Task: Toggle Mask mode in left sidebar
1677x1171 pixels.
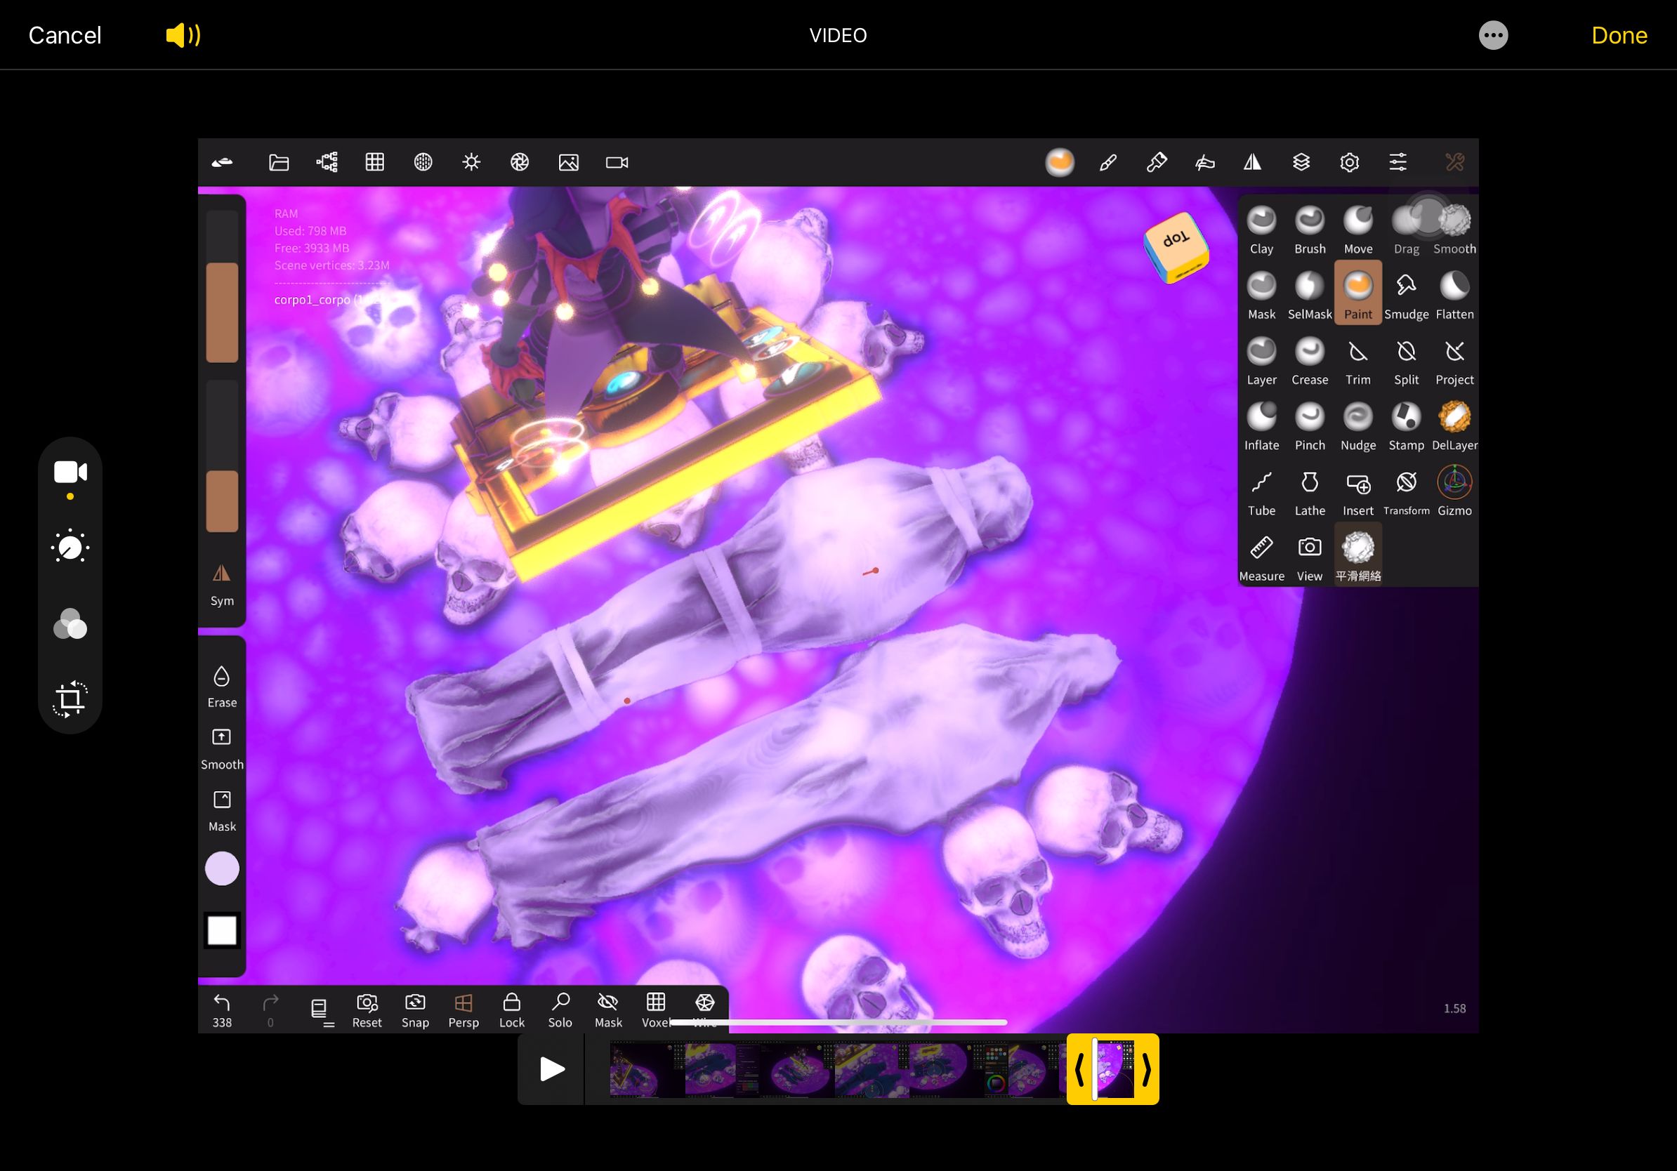Action: (x=222, y=810)
